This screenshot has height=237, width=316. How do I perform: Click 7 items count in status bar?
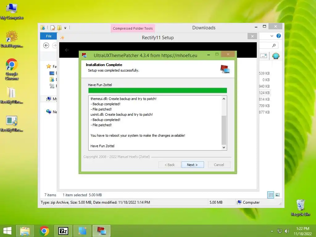(50, 195)
